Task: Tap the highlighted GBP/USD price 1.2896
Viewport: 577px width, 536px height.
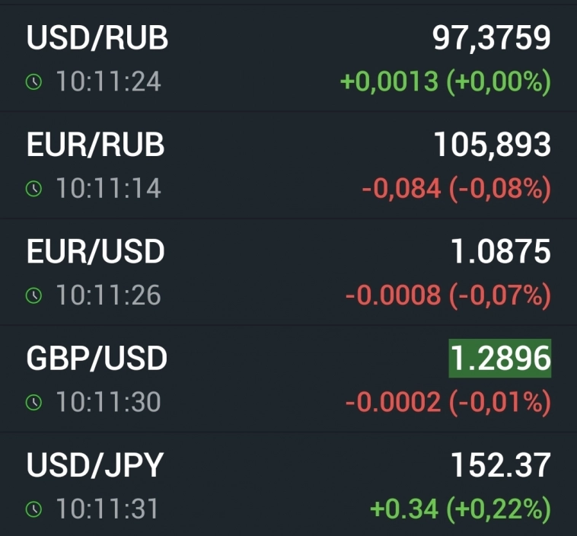Action: coord(499,358)
